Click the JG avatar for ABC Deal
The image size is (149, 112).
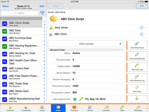(5, 31)
